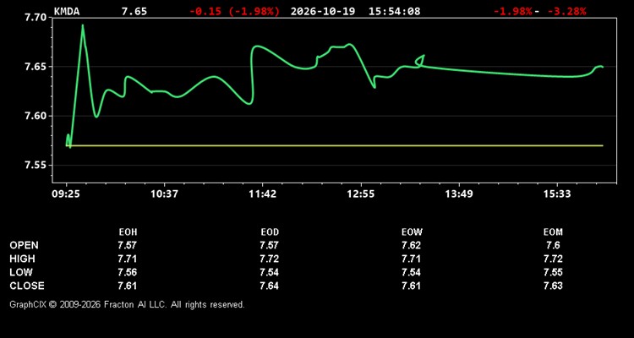Select the EOM low value 7.55
This screenshot has height=338, width=634.
[553, 272]
